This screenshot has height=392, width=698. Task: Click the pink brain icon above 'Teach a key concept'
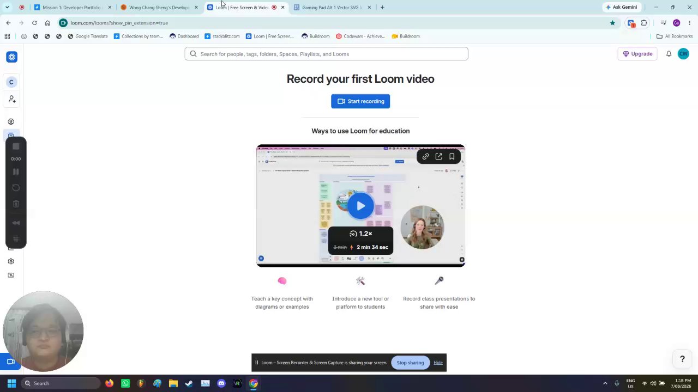tap(282, 281)
